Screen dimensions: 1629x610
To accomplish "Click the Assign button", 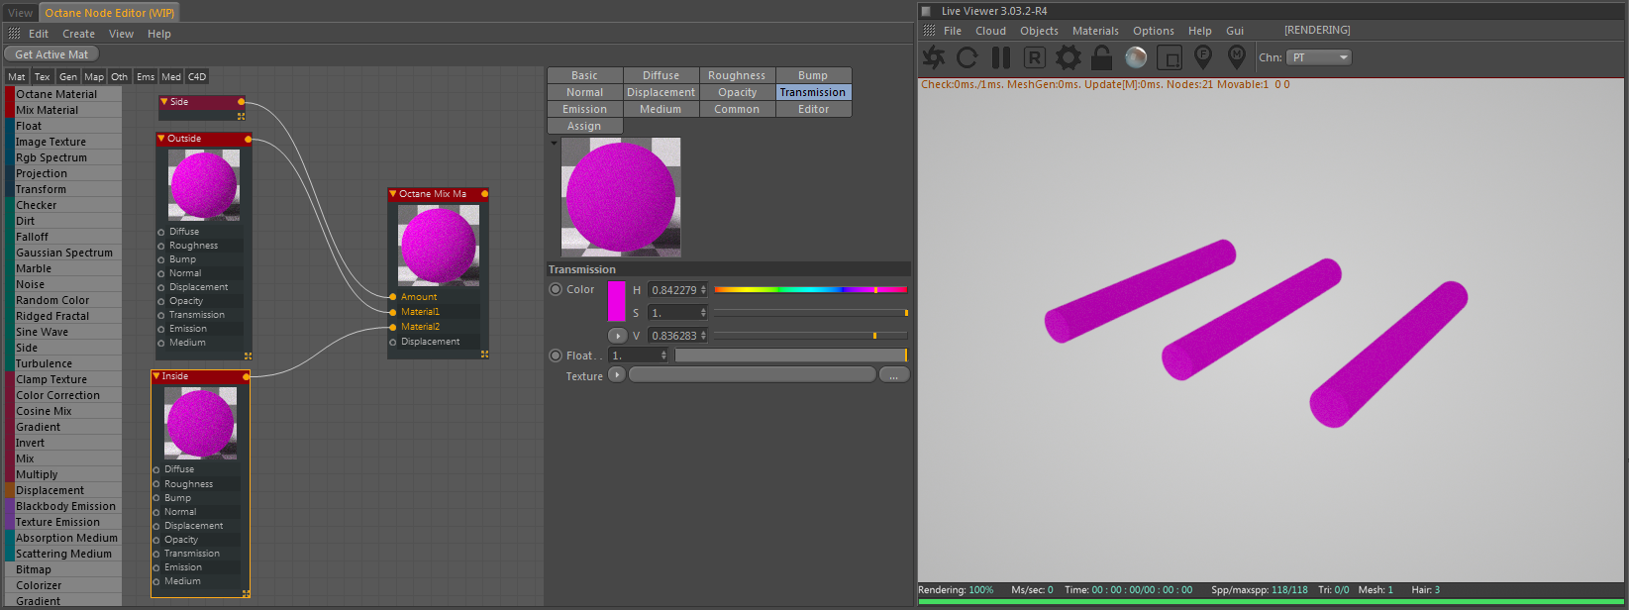I will click(585, 126).
